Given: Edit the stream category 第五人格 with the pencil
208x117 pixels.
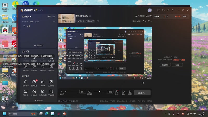Looking at the screenshot, I should click(x=98, y=21).
